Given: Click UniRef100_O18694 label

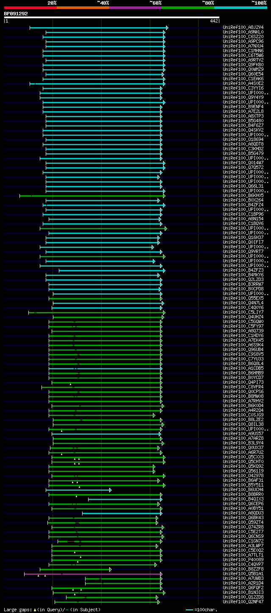Looking at the screenshot, I should coord(243,139).
